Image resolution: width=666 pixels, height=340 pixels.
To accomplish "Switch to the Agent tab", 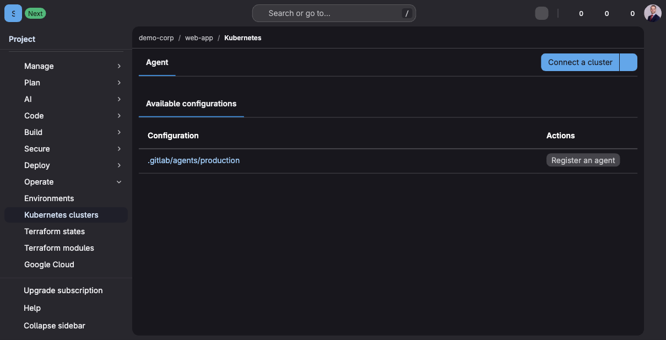I will (x=157, y=62).
